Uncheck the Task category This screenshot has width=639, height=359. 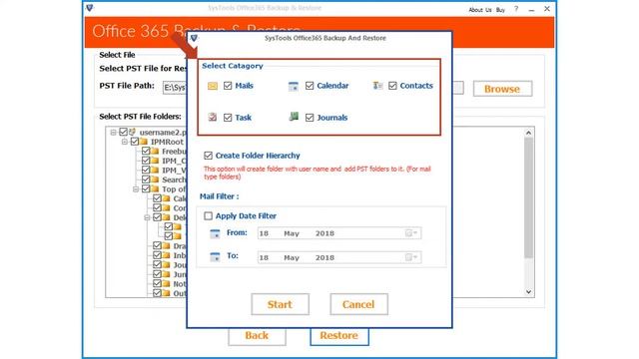[228, 118]
